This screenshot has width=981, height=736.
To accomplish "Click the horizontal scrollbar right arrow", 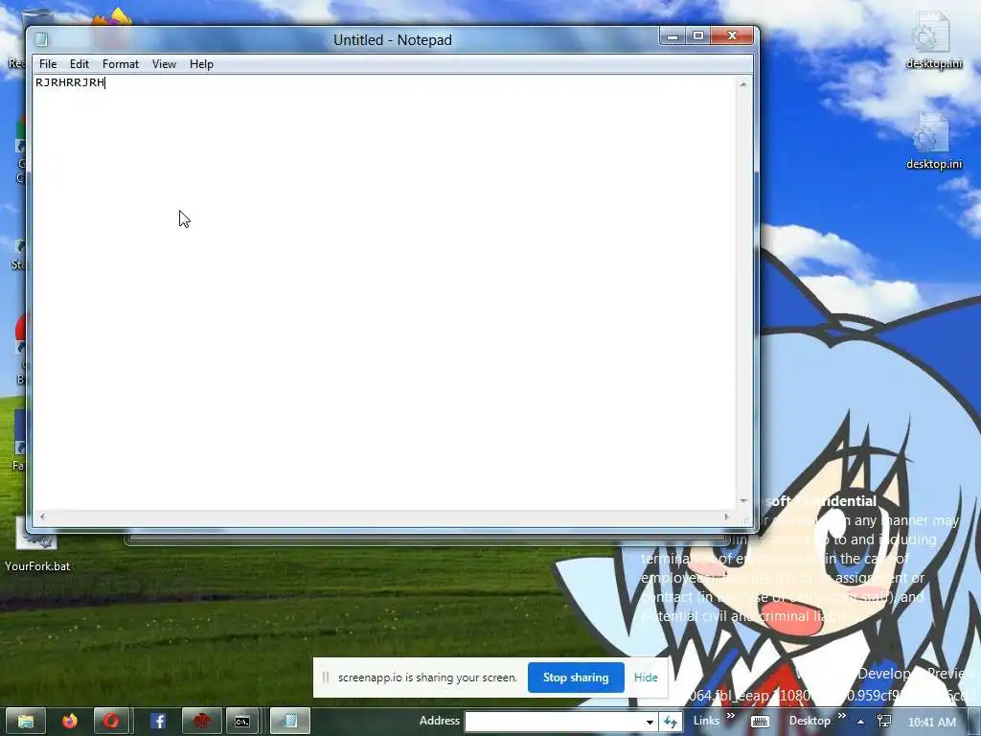I will [726, 517].
